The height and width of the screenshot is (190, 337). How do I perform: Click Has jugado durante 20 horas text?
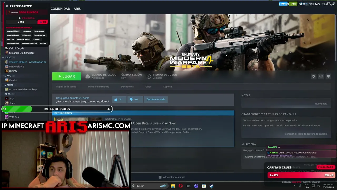pos(72,98)
